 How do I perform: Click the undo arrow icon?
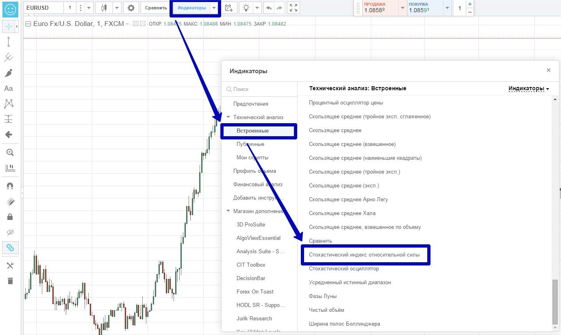pyautogui.click(x=269, y=8)
